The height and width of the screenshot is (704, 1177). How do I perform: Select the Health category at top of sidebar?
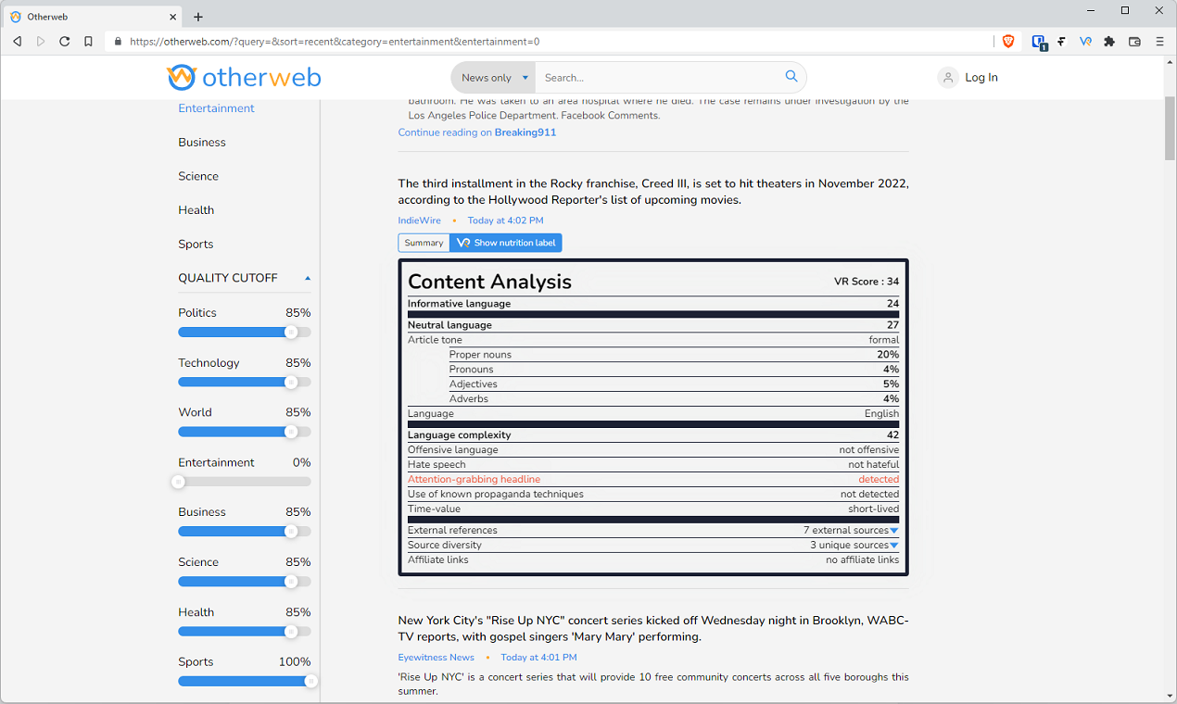point(196,210)
